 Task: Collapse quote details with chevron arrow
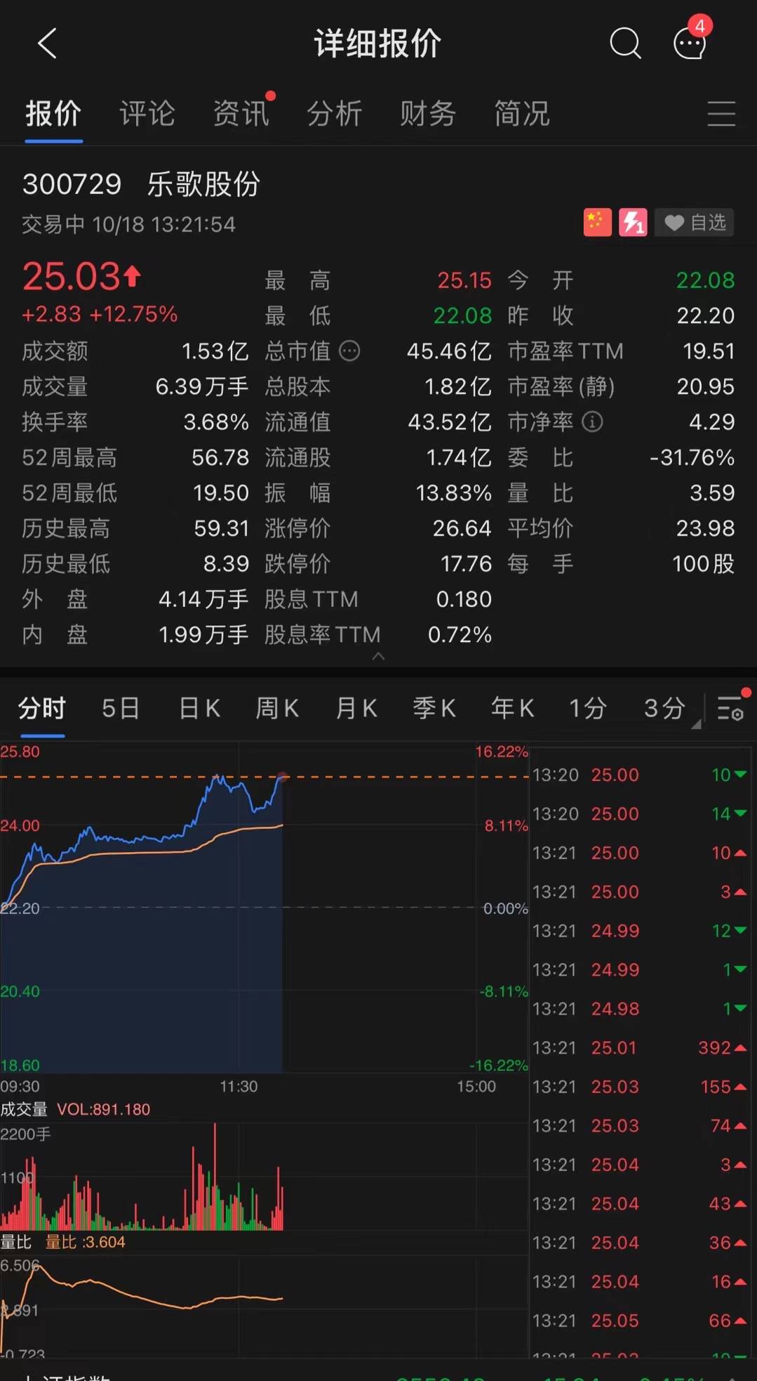coord(378,656)
